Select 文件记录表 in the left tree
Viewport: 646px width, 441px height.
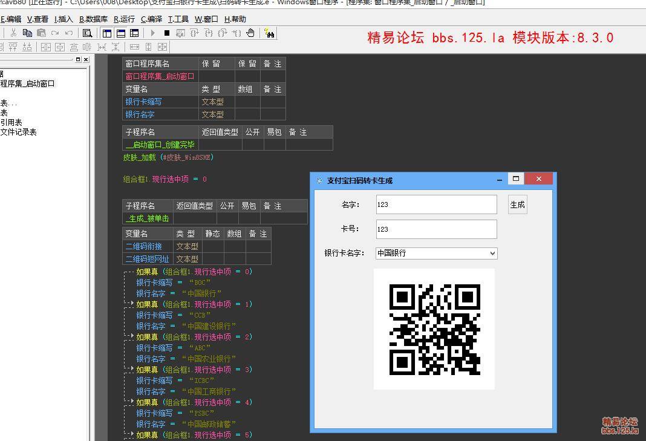click(x=19, y=132)
